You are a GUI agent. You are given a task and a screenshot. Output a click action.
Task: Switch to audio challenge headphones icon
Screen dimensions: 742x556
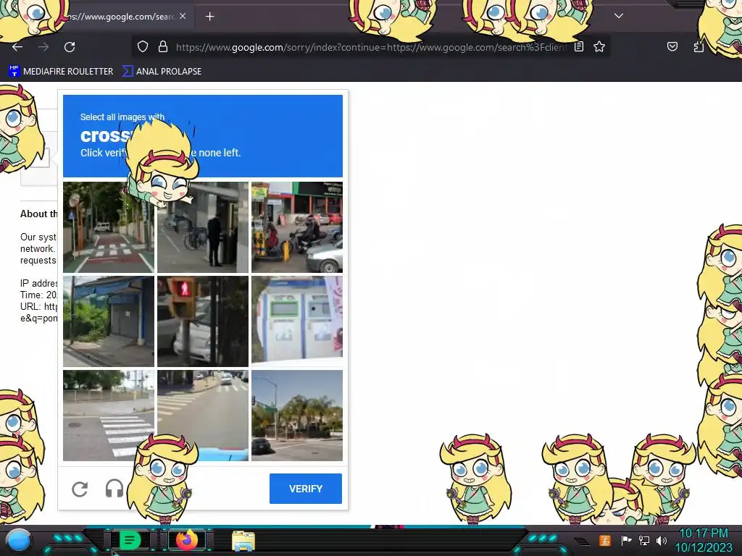114,489
